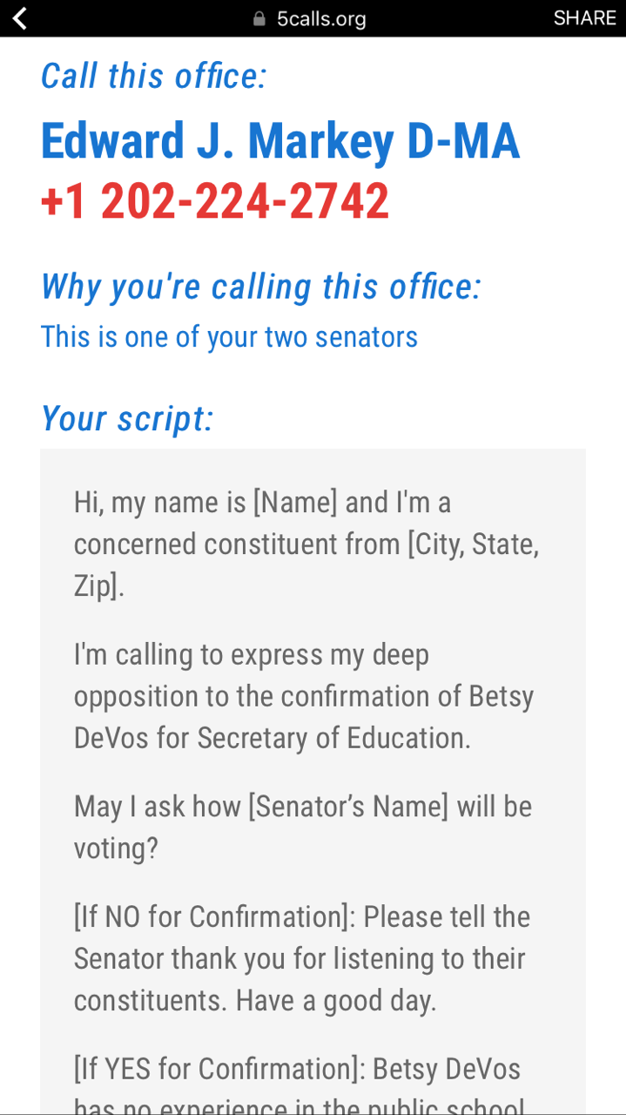Click the [Senator's Name] placeholder
The image size is (626, 1115).
click(348, 807)
